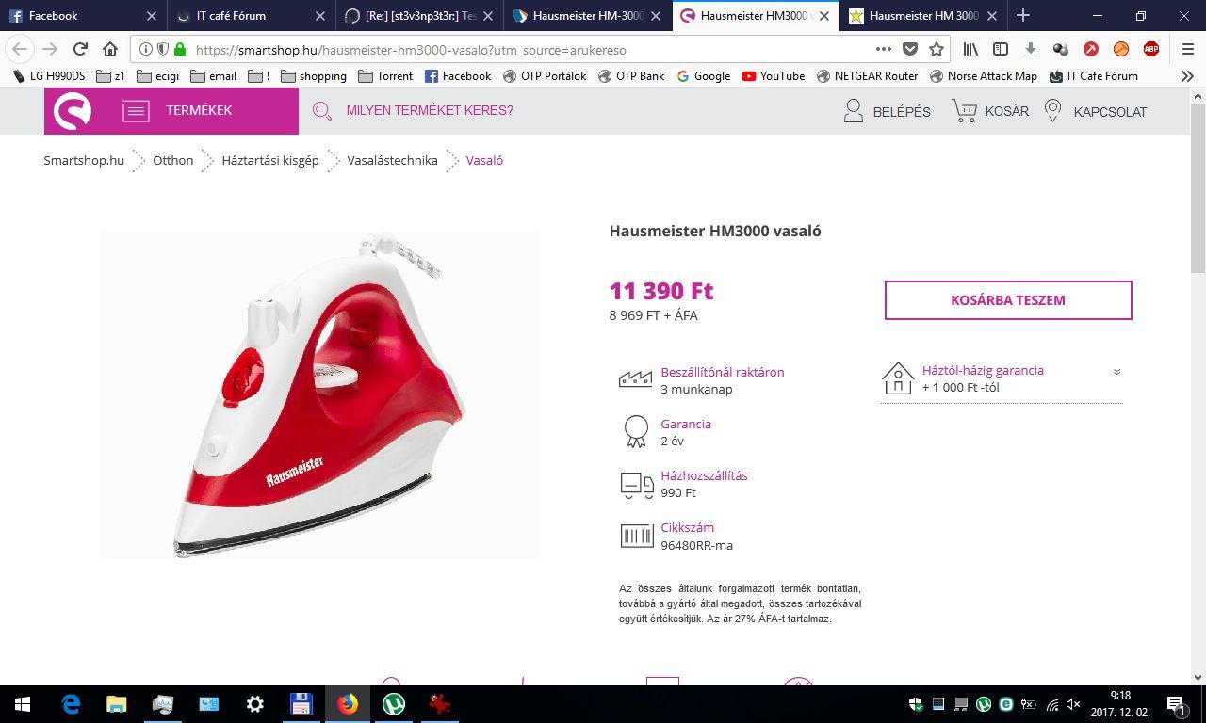Click the search magnifier icon
Screen dimensions: 1206x723
click(322, 111)
